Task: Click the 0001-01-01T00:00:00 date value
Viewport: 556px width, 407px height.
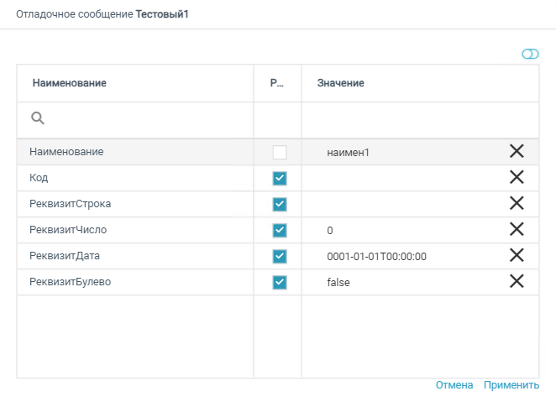Action: tap(377, 256)
